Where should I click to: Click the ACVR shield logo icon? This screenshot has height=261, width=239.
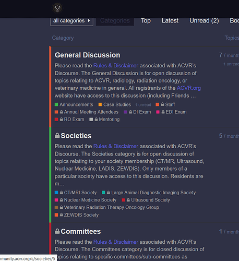(x=57, y=8)
